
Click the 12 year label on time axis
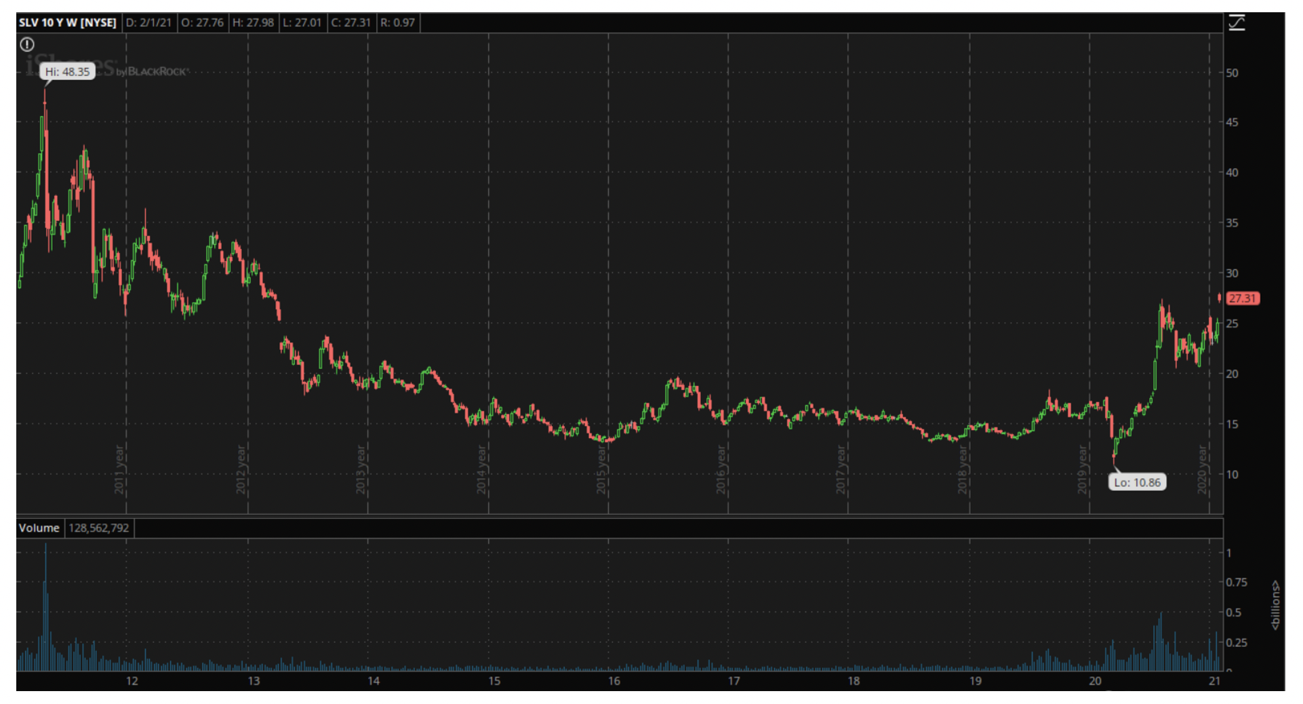coord(132,681)
